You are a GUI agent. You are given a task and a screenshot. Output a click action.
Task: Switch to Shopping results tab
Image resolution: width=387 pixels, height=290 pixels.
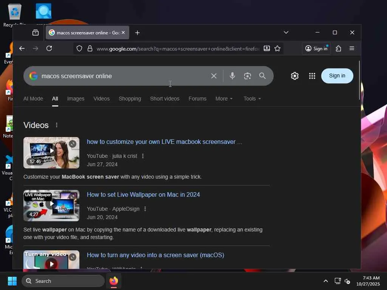[130, 99]
